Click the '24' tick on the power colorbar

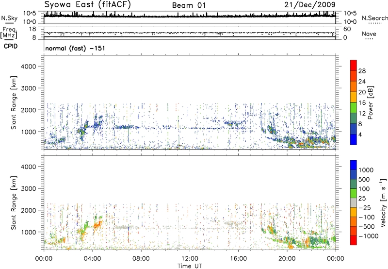[362, 82]
